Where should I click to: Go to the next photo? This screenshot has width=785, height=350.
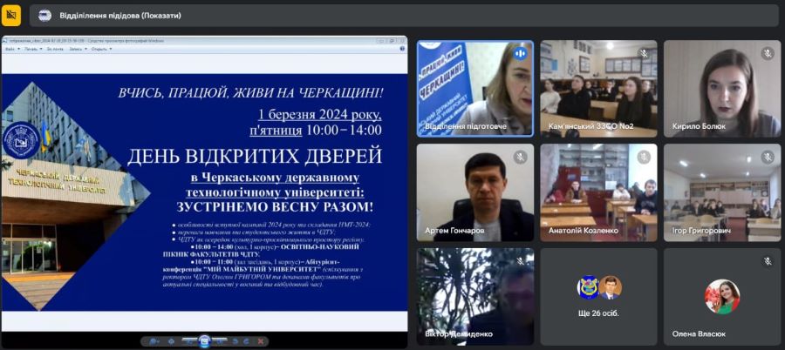tap(219, 341)
